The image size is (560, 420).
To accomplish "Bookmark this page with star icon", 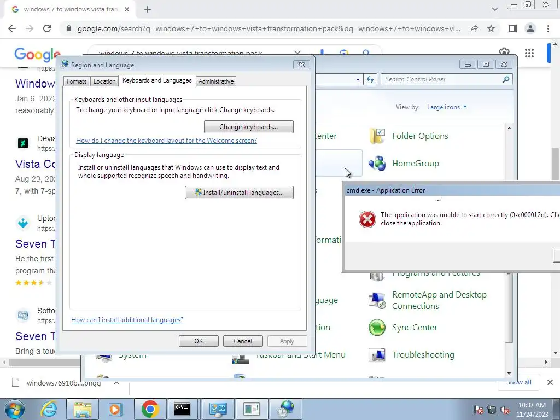I will (491, 28).
